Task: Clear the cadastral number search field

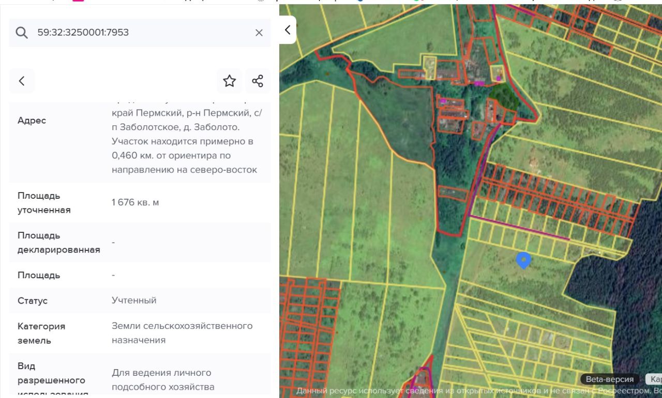Action: (259, 33)
